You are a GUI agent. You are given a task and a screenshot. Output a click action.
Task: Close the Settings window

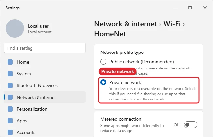(205, 8)
